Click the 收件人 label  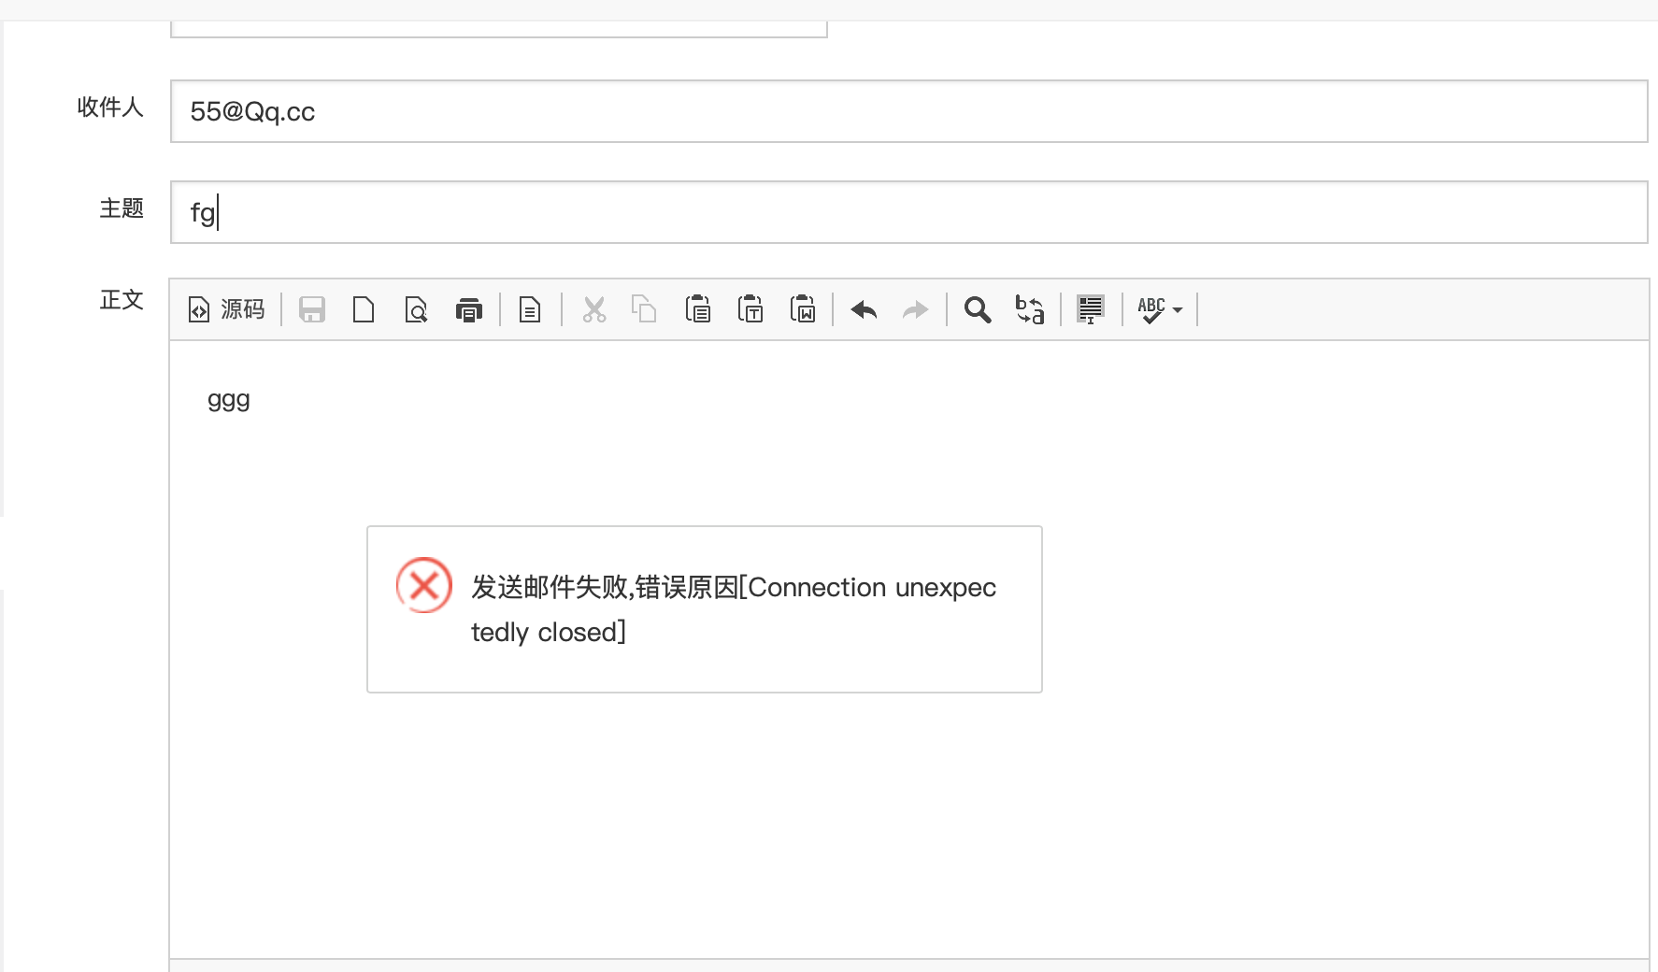(110, 107)
